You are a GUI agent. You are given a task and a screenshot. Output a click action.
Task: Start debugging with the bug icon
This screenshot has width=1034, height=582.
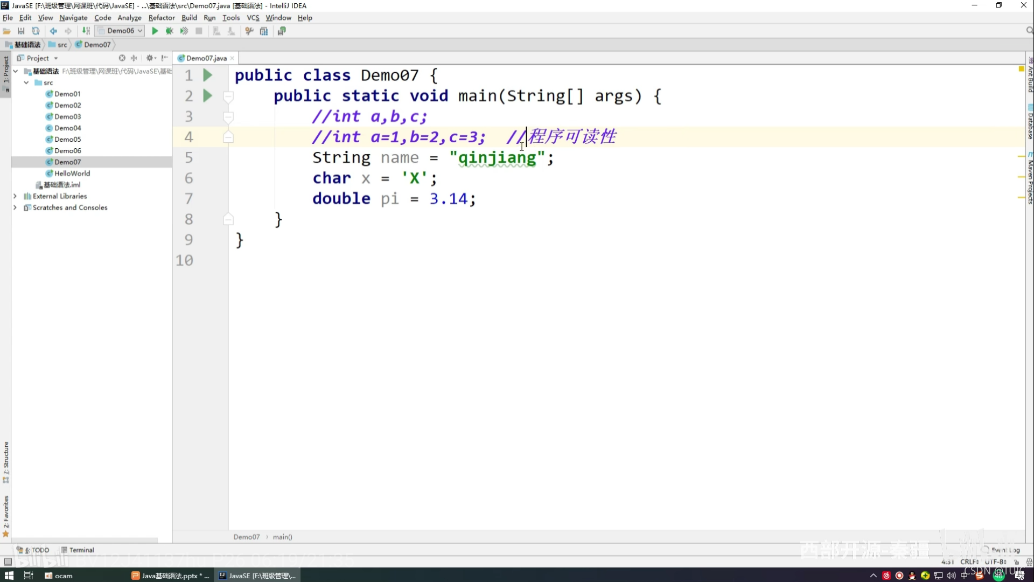tap(170, 31)
